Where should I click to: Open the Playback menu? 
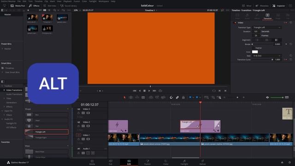[x=67, y=1]
